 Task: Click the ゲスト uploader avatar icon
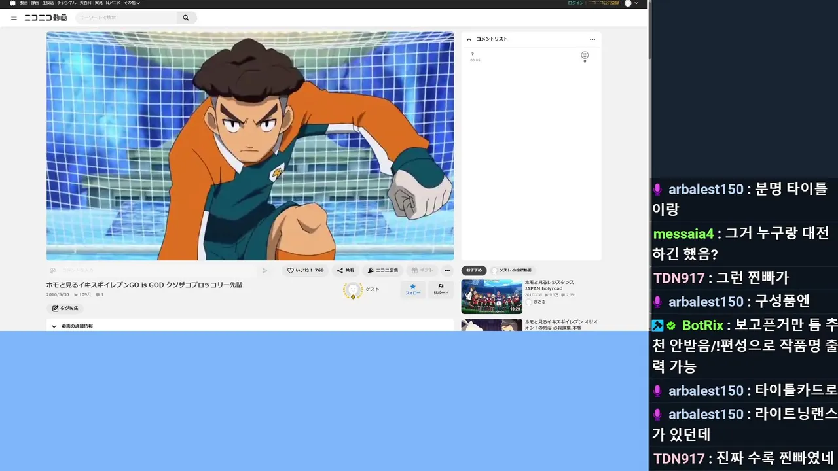tap(353, 290)
